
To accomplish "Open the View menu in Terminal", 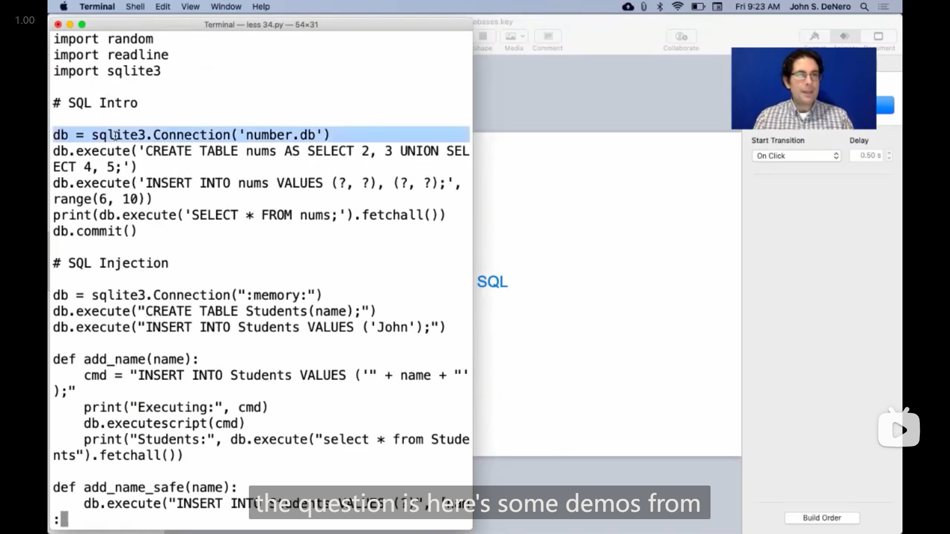I will [190, 7].
